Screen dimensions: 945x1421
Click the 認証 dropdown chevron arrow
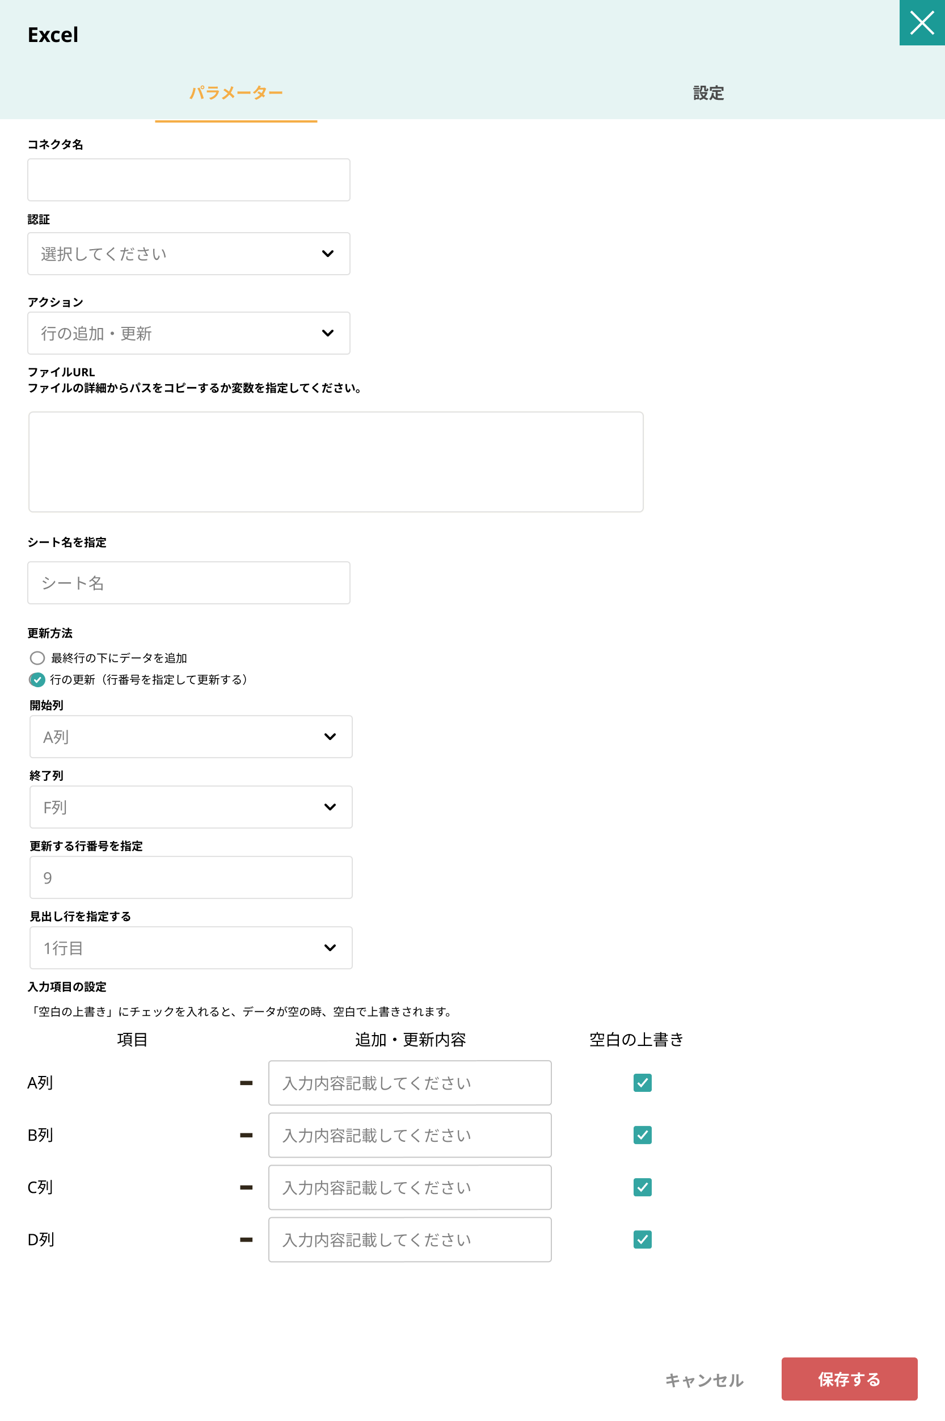click(328, 254)
